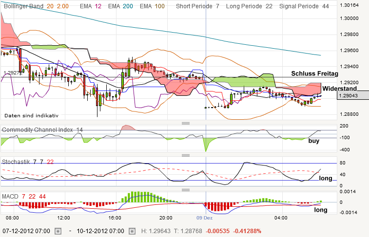Select the Bollinger Band indicator label

tap(23, 6)
